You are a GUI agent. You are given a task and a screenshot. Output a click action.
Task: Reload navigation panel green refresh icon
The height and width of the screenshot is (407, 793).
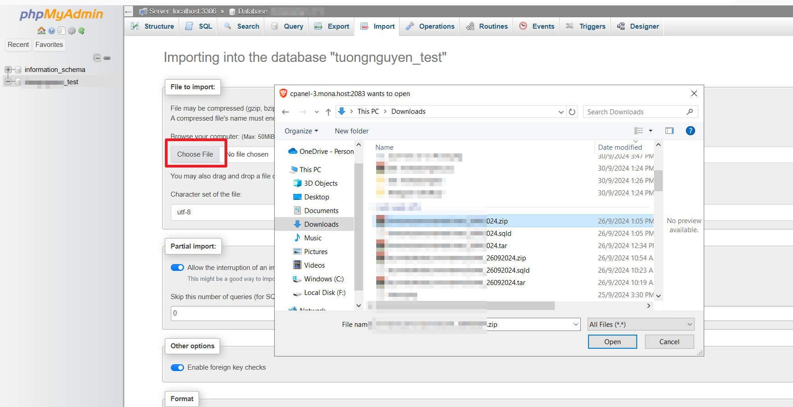pyautogui.click(x=82, y=31)
